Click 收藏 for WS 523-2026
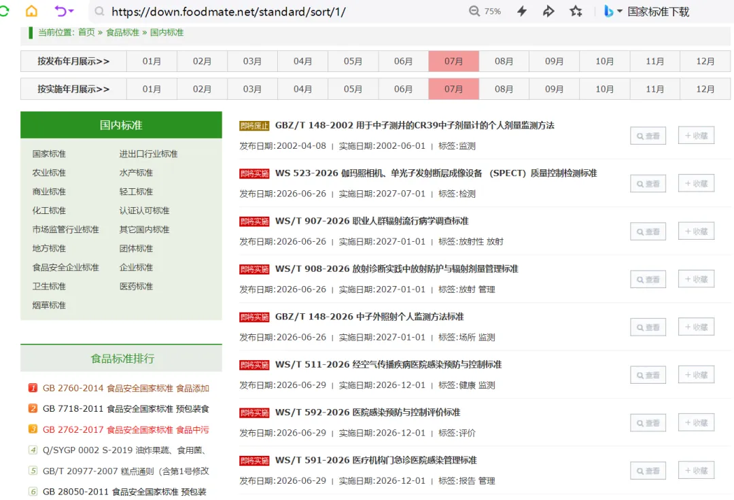 (696, 183)
